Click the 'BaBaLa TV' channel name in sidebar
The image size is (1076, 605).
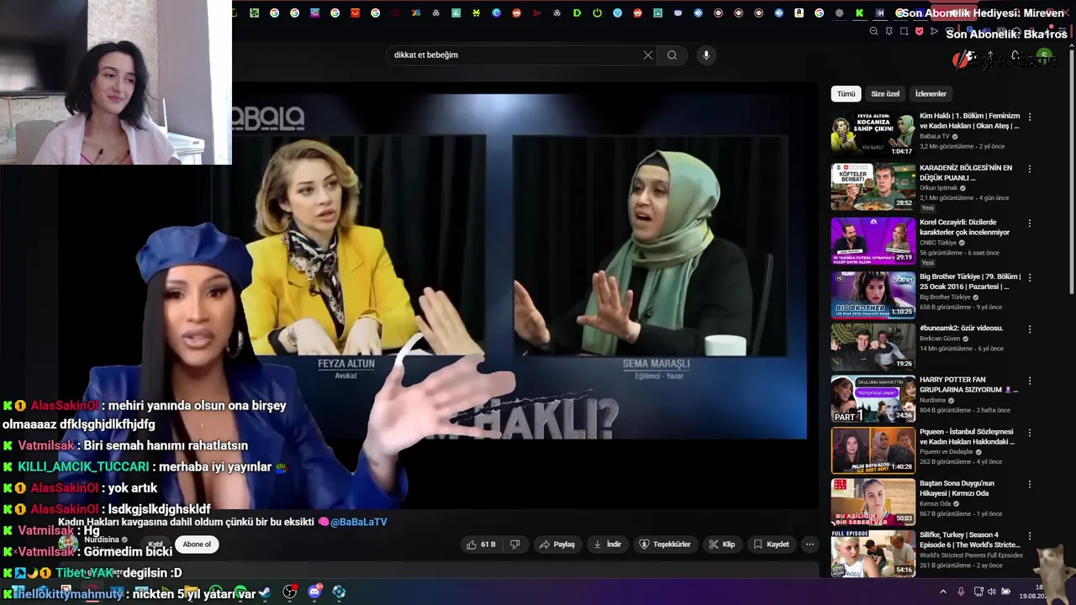tap(934, 136)
